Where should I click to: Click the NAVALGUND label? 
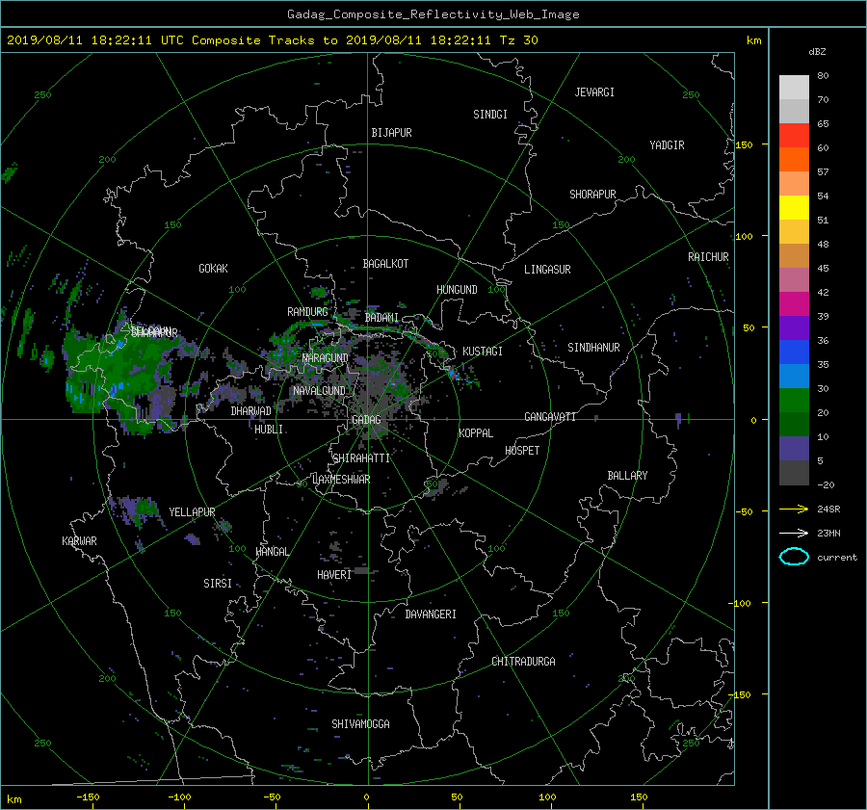[x=319, y=391]
